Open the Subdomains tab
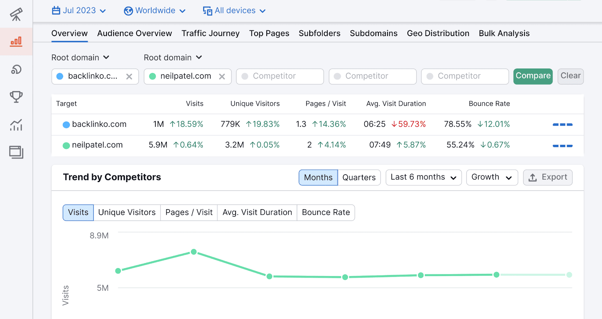 click(x=374, y=33)
